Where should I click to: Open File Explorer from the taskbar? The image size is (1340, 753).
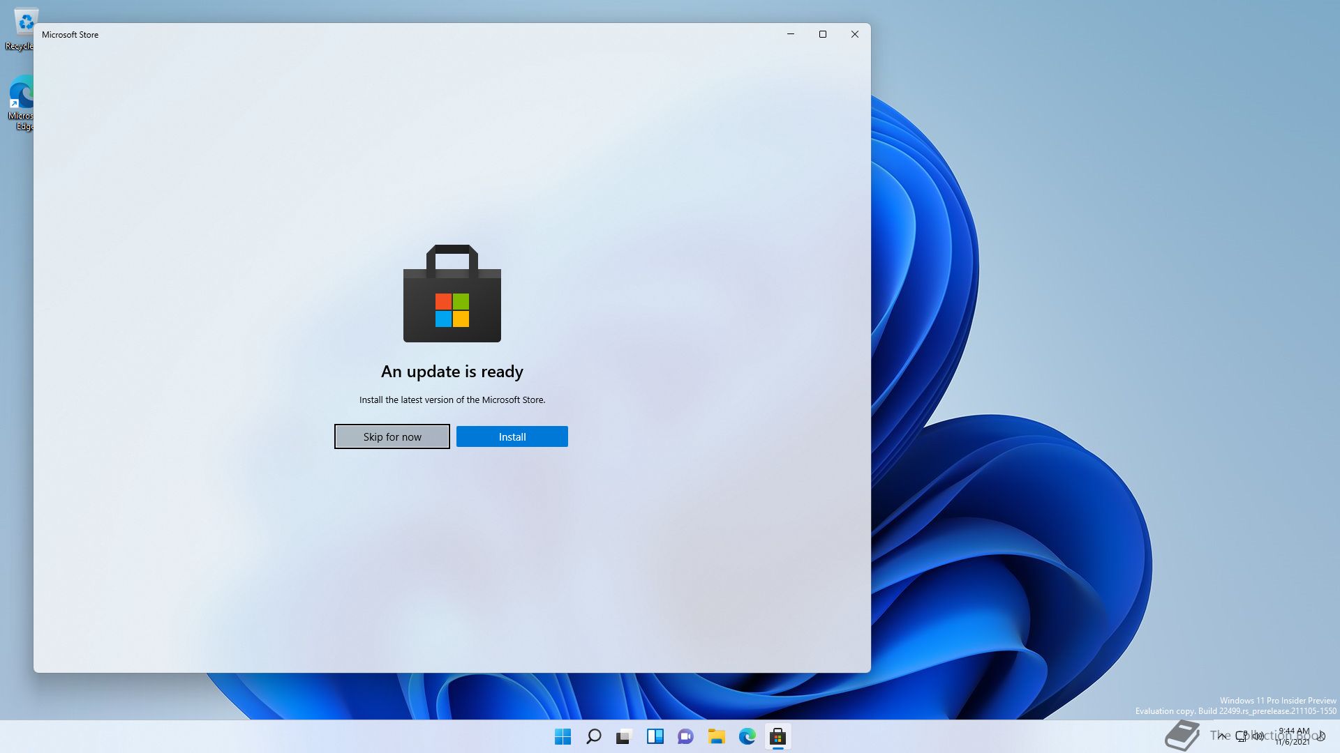[x=716, y=736]
